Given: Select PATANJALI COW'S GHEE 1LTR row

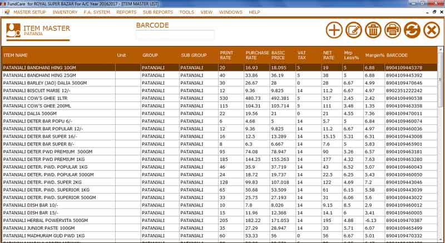Looking at the screenshot, I should pos(219,98).
